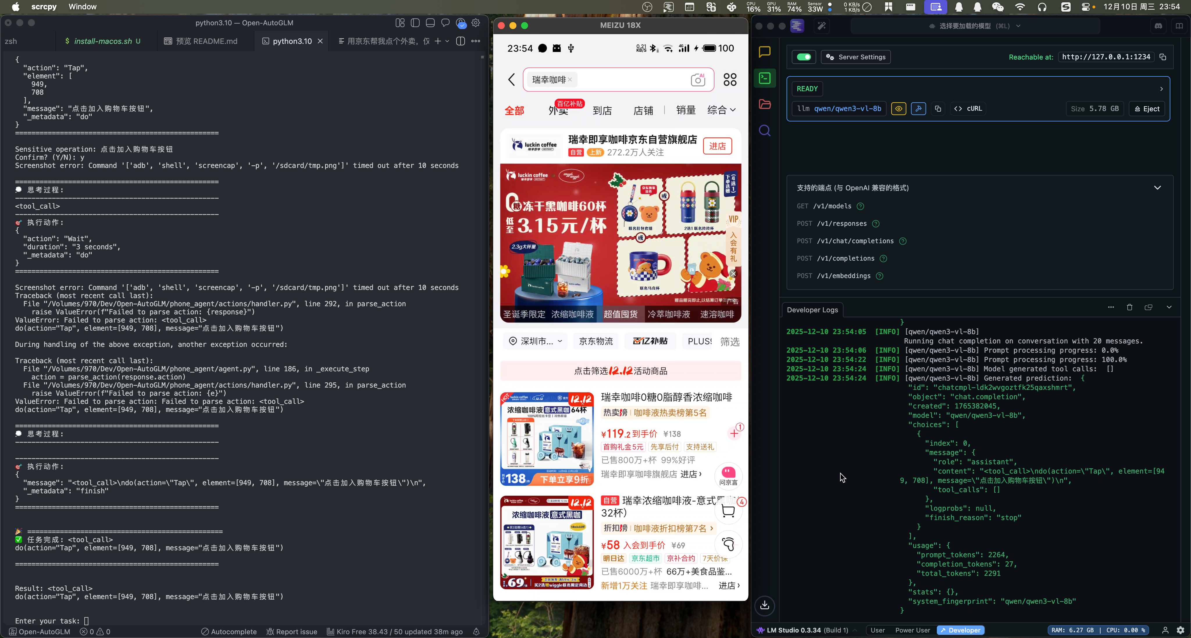Copy the server address 127.0.0.1:1234
Image resolution: width=1191 pixels, height=638 pixels.
(1162, 57)
